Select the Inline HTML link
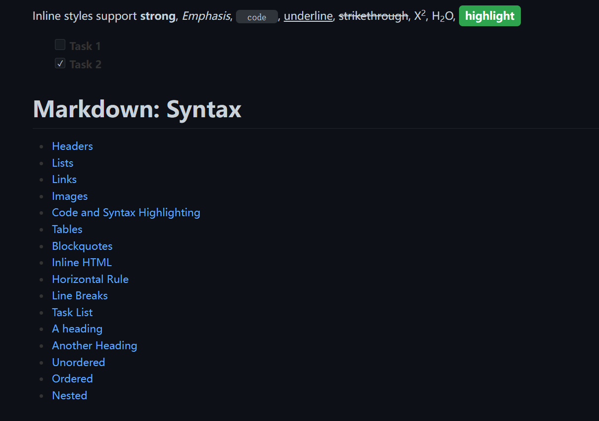The width and height of the screenshot is (599, 421). click(82, 262)
